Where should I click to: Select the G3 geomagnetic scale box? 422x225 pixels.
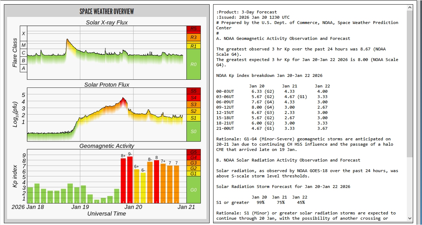click(x=193, y=163)
